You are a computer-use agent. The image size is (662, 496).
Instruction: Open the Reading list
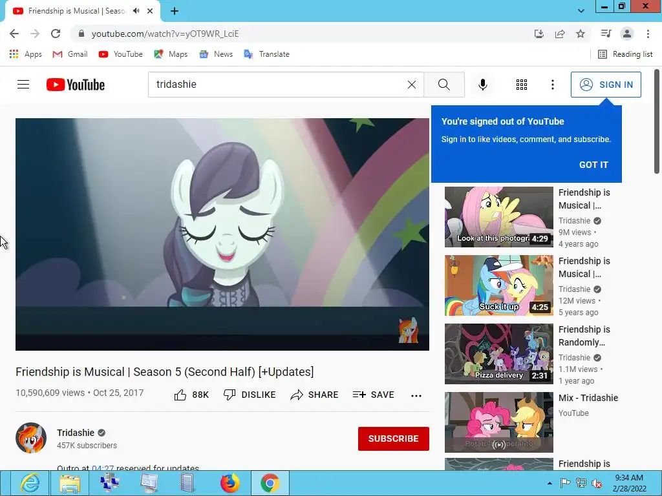coord(625,54)
